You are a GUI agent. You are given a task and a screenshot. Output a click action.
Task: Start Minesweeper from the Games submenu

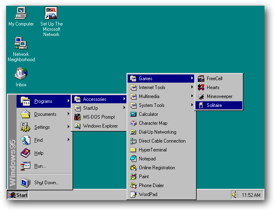(219, 96)
